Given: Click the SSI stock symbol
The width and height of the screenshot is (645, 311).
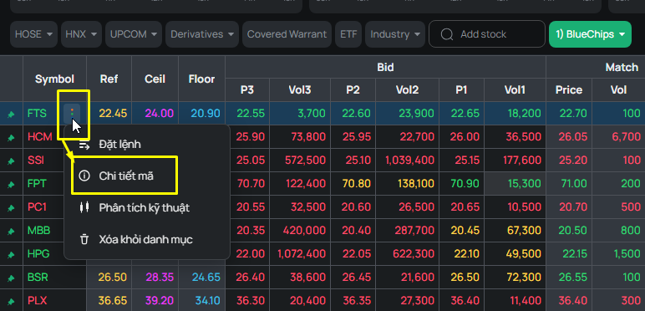Looking at the screenshot, I should [x=36, y=160].
